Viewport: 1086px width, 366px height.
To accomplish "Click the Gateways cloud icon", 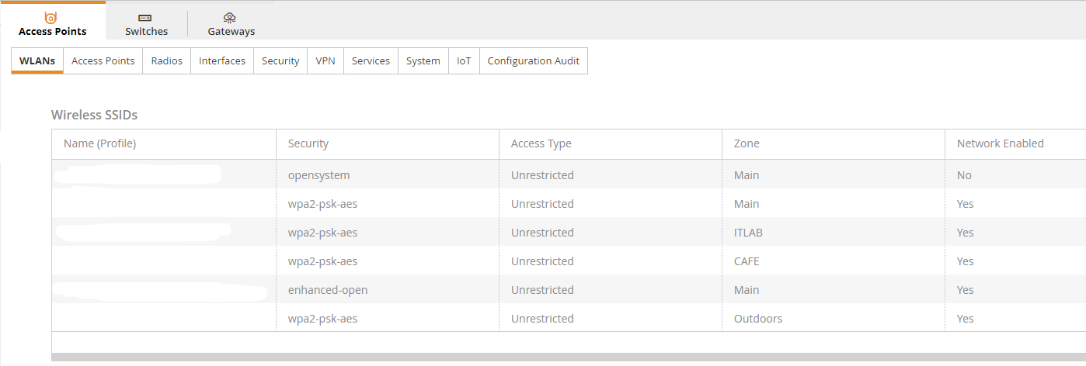I will [230, 18].
